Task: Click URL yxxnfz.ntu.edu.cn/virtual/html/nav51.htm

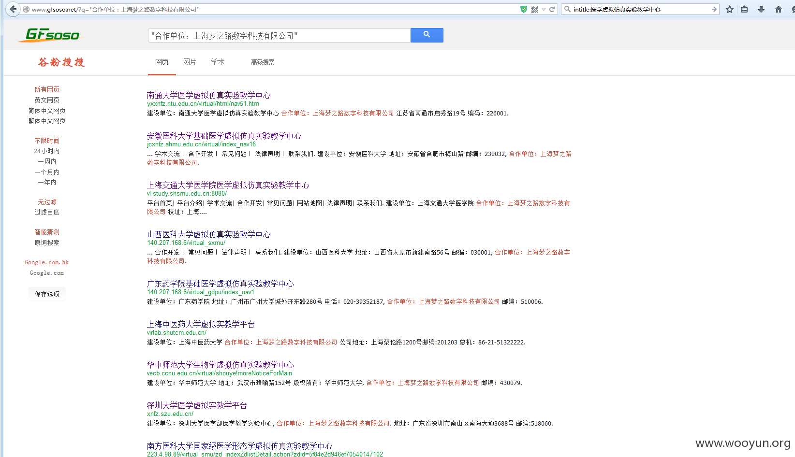Action: (x=203, y=103)
